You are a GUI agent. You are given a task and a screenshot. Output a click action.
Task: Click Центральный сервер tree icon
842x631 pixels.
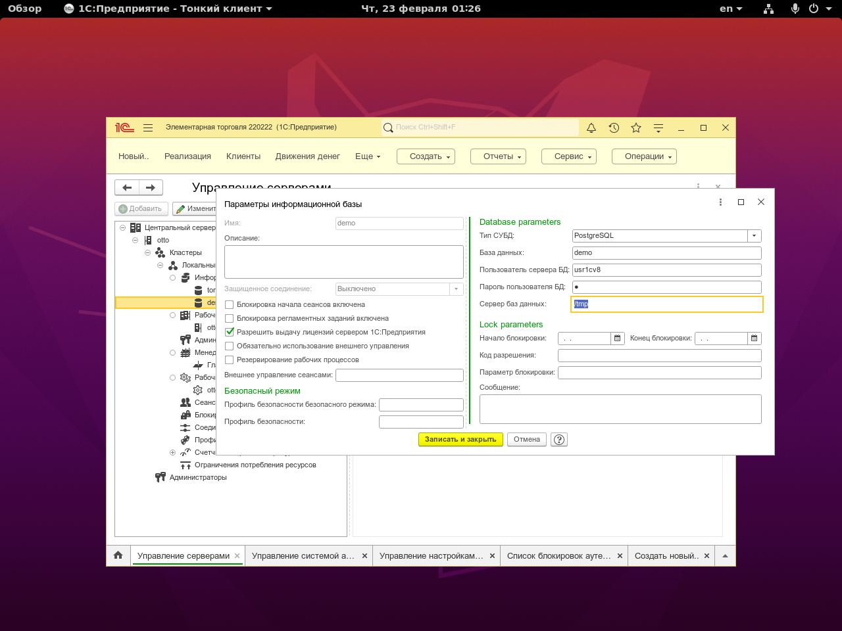(136, 227)
